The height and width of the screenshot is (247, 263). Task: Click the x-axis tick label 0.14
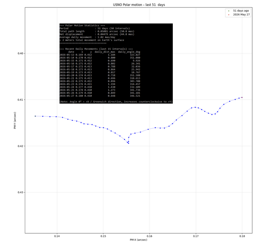click(x=57, y=236)
